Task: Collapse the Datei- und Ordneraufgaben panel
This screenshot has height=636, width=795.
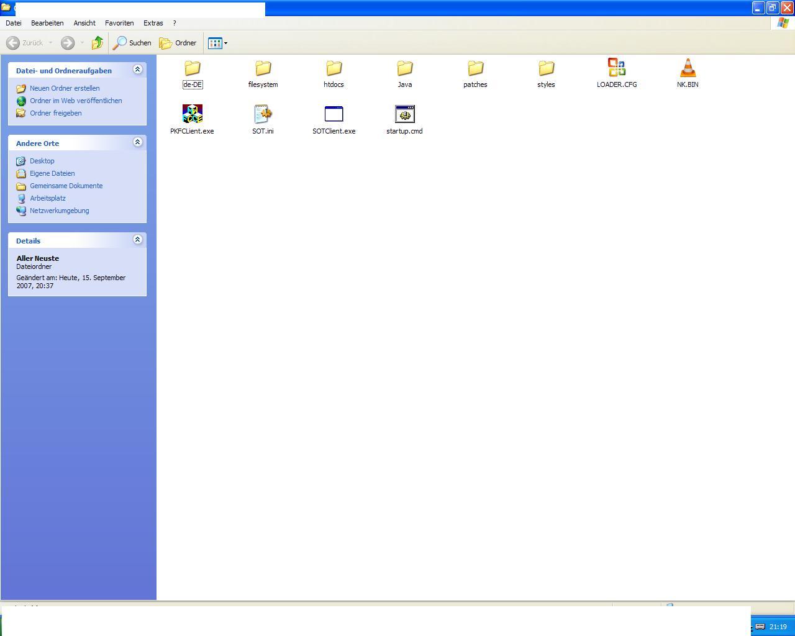Action: (137, 70)
